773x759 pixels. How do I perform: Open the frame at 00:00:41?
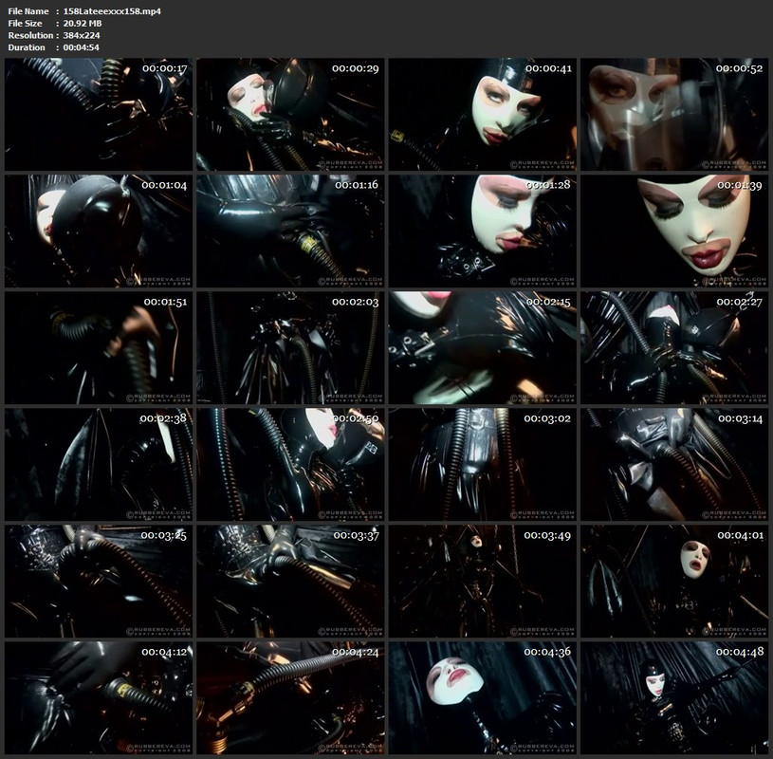point(482,115)
